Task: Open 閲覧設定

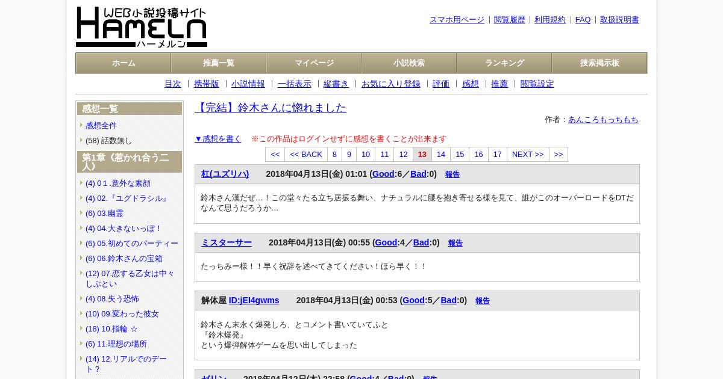Action: coord(537,84)
